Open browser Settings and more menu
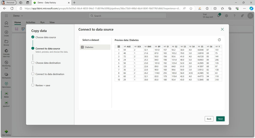255x138 pixels. click(x=244, y=8)
